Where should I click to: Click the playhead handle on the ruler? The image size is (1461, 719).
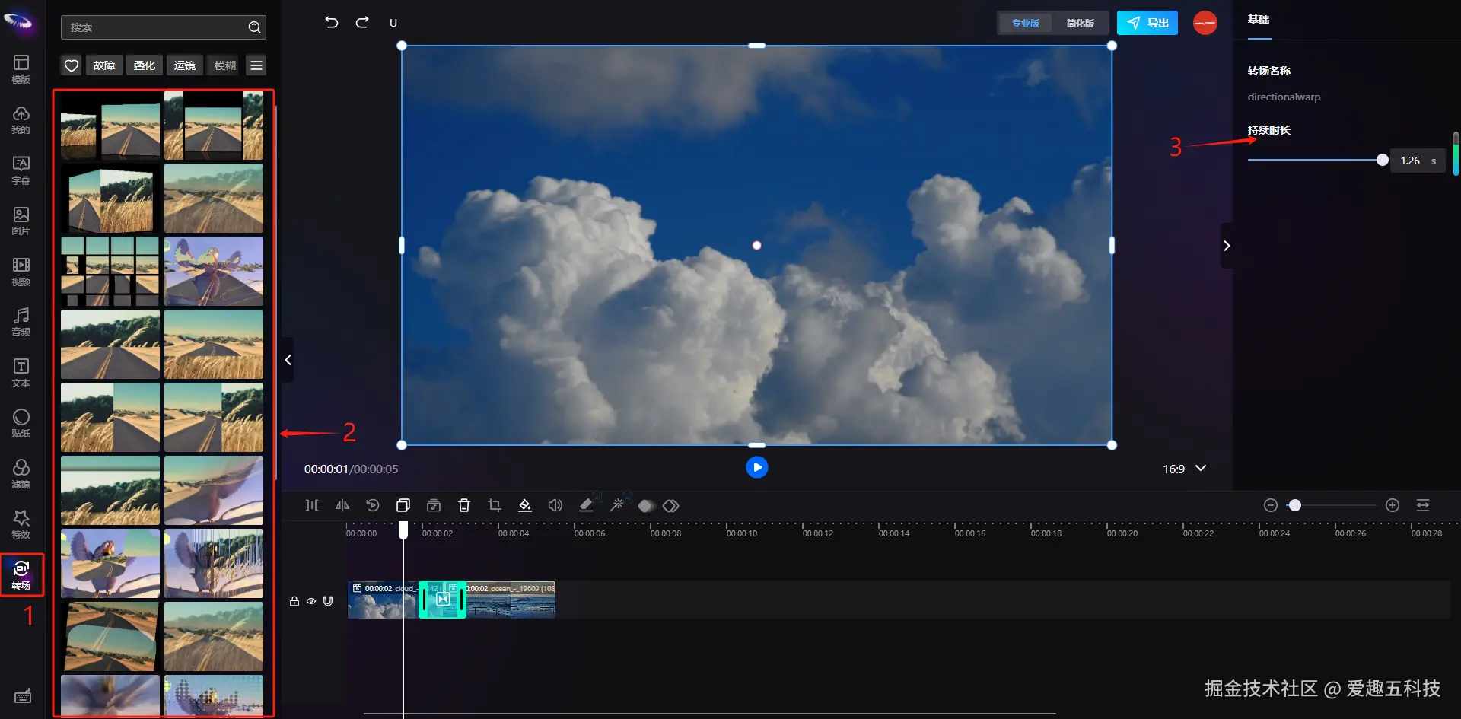[403, 530]
